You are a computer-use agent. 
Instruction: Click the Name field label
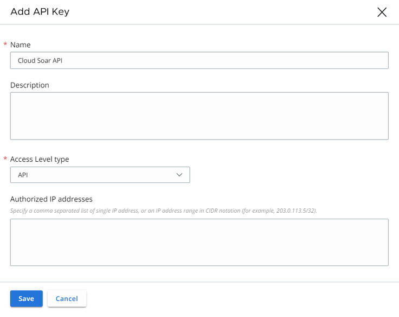click(21, 45)
